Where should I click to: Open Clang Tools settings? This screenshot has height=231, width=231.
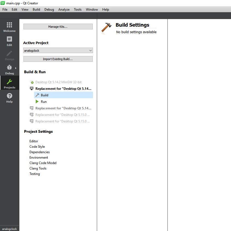pos(38,168)
